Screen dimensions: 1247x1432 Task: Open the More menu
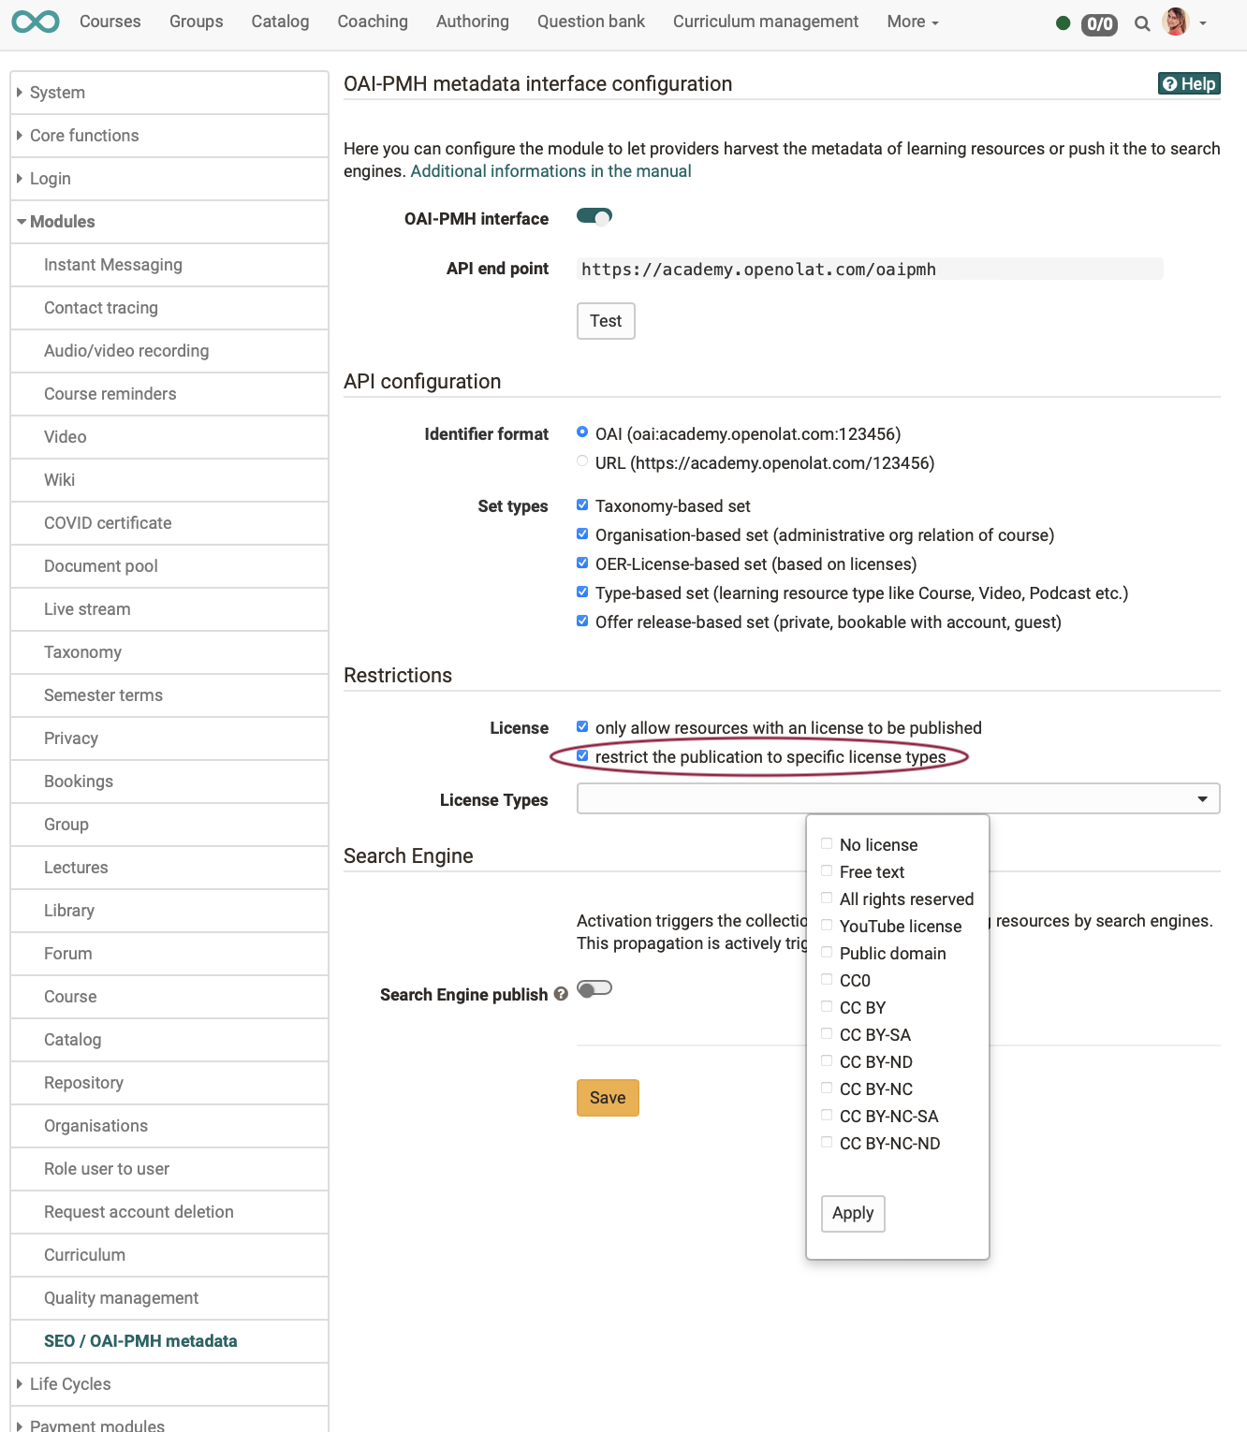coord(911,22)
